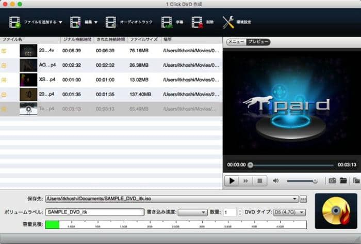The width and height of the screenshot is (361, 244).
Task: Click the された持続時間 column header
Action: coord(111,39)
